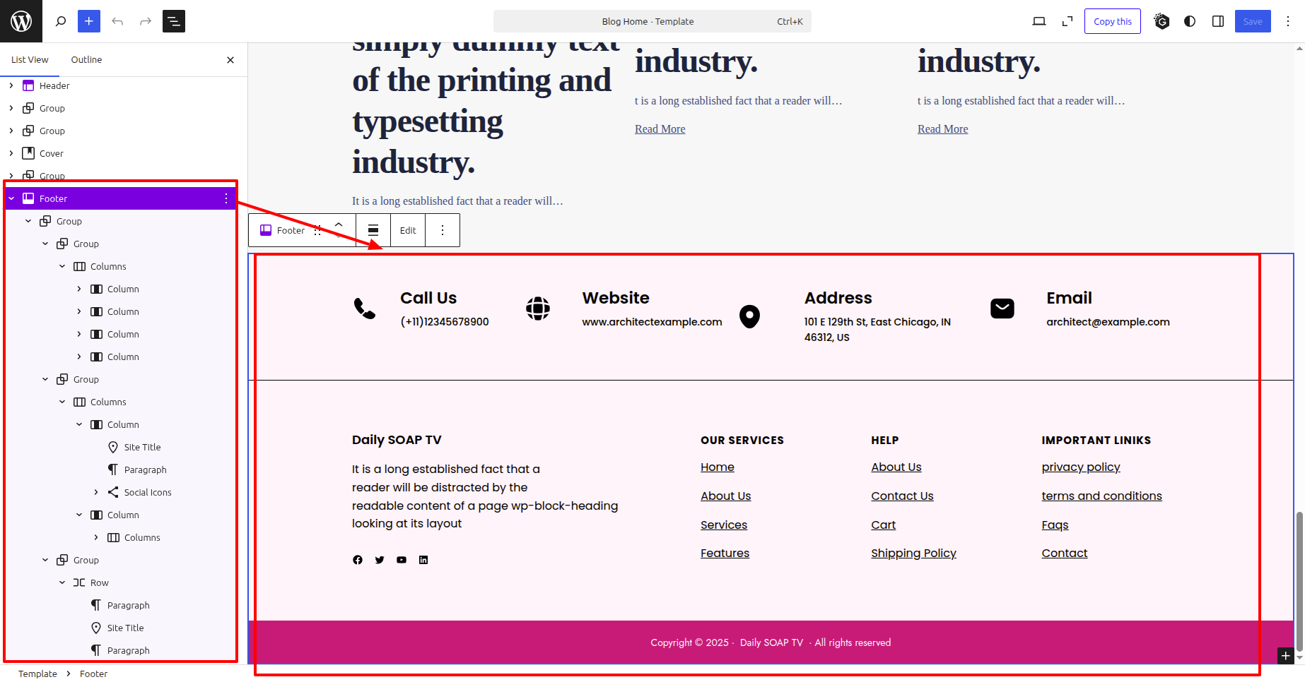Switch to the Outline tab
The width and height of the screenshot is (1305, 682).
pos(86,59)
